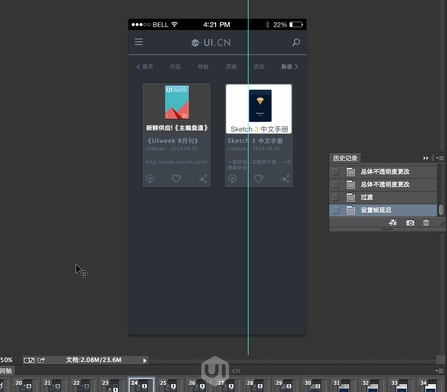This screenshot has width=447, height=392.
Task: Click the camera icon to create new snapshot
Action: pos(410,222)
